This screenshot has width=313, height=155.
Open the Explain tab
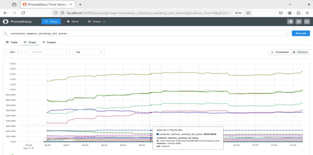49,42
